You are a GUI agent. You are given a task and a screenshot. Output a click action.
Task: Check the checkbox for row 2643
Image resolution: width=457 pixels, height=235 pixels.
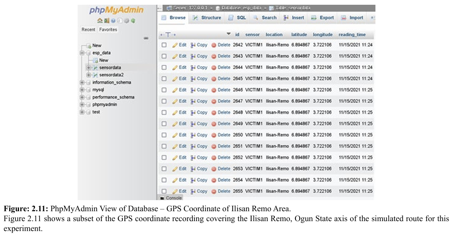[164, 56]
